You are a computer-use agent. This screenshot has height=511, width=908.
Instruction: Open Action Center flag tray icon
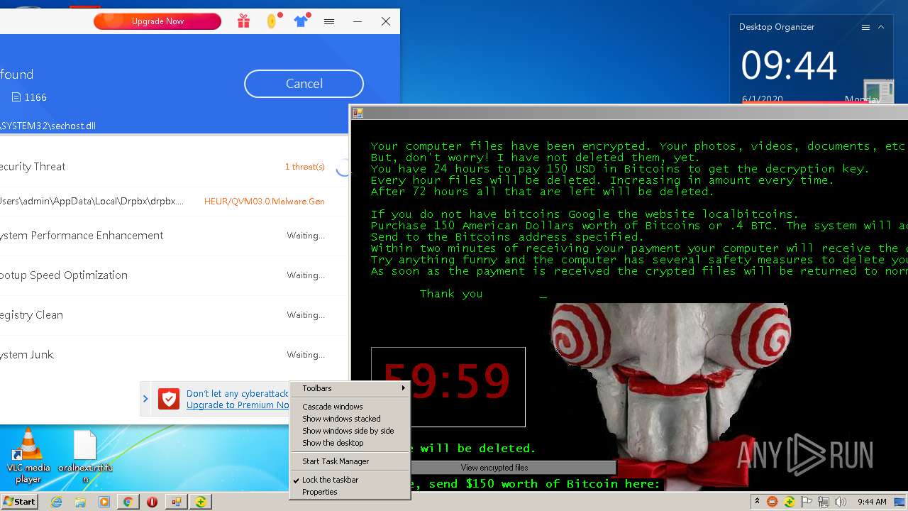pyautogui.click(x=807, y=502)
